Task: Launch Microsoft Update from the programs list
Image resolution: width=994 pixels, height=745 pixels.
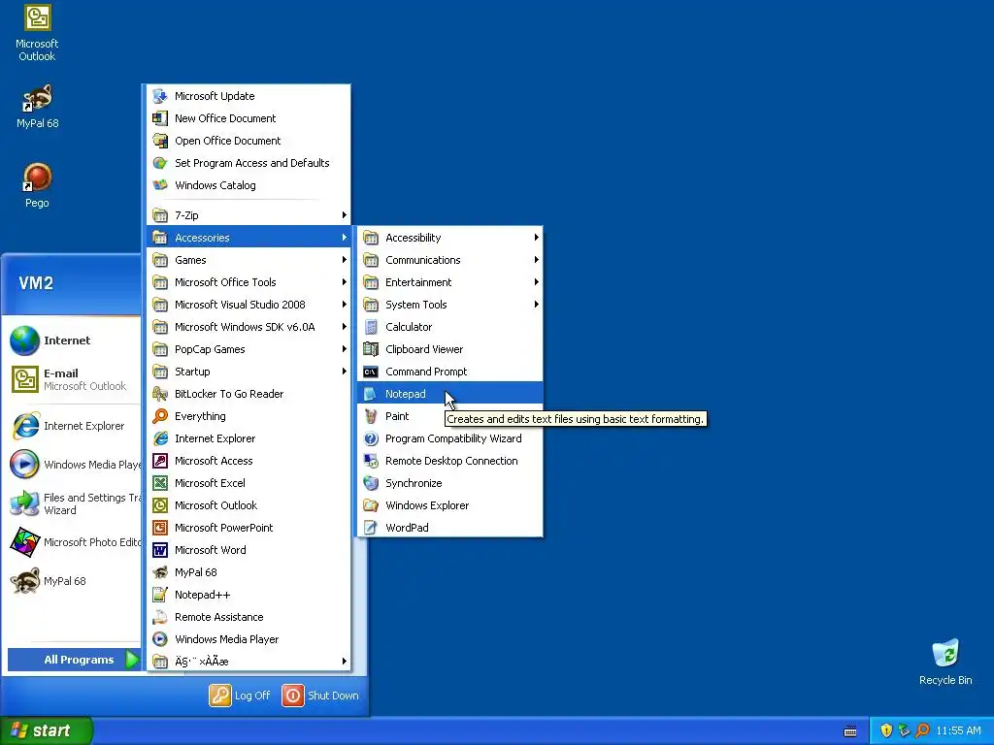Action: click(x=248, y=96)
